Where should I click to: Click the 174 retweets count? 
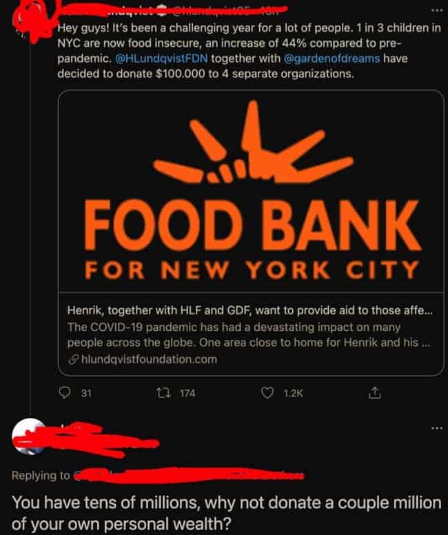click(x=187, y=394)
